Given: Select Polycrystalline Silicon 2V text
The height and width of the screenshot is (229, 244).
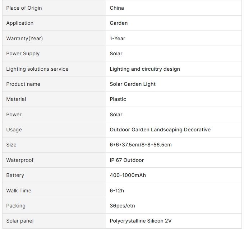Looking at the screenshot, I should pos(141,221).
